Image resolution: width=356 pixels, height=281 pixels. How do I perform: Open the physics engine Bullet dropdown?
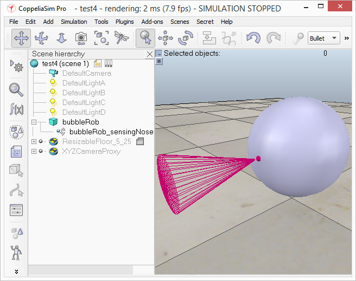(324, 38)
